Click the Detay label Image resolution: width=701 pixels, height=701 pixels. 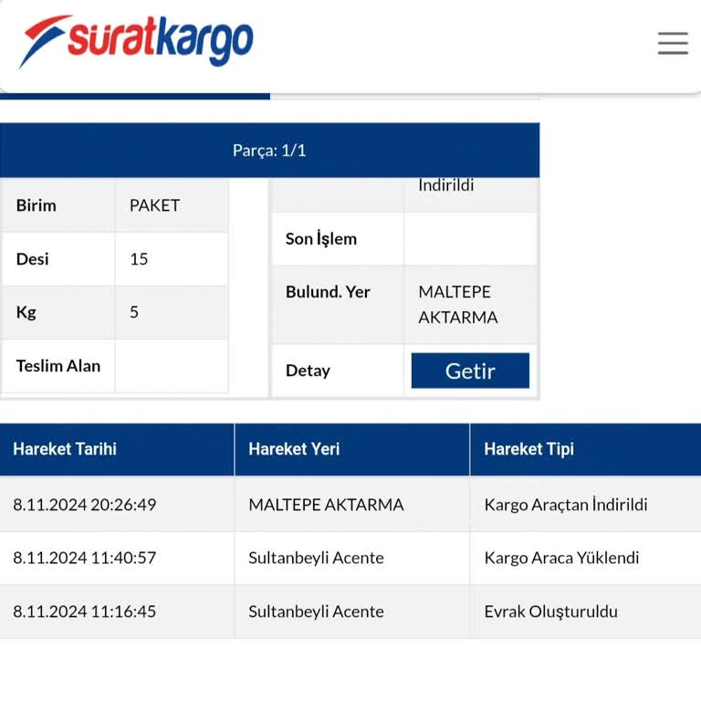point(308,371)
